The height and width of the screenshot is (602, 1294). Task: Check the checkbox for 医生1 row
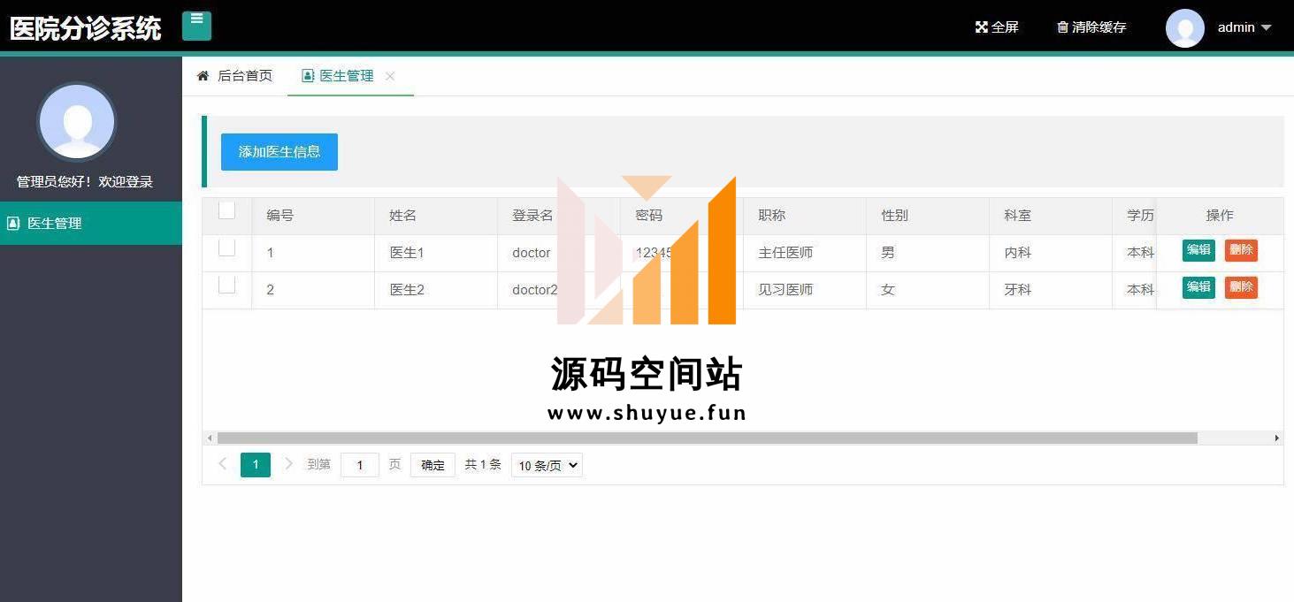point(227,248)
